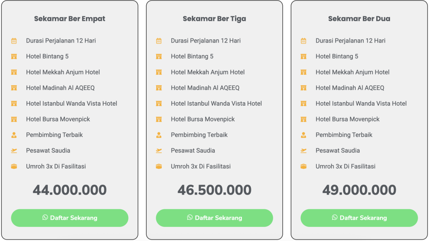
Task: Click Daftar Sekarang under 46.500.000
Action: [214, 218]
